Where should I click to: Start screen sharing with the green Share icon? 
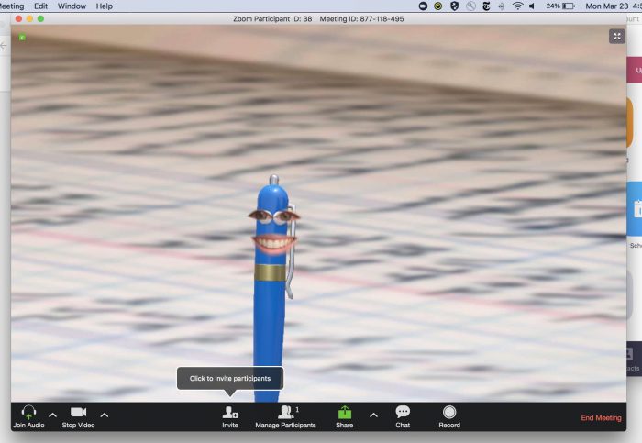[344, 413]
